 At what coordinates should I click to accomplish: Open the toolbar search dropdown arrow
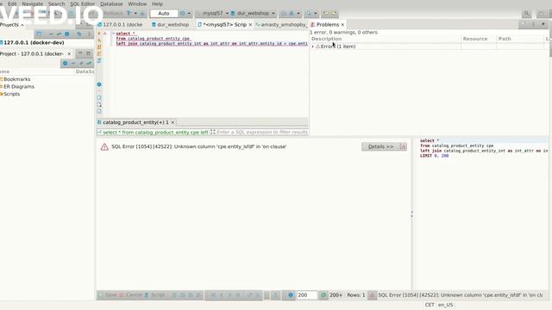coord(315,14)
